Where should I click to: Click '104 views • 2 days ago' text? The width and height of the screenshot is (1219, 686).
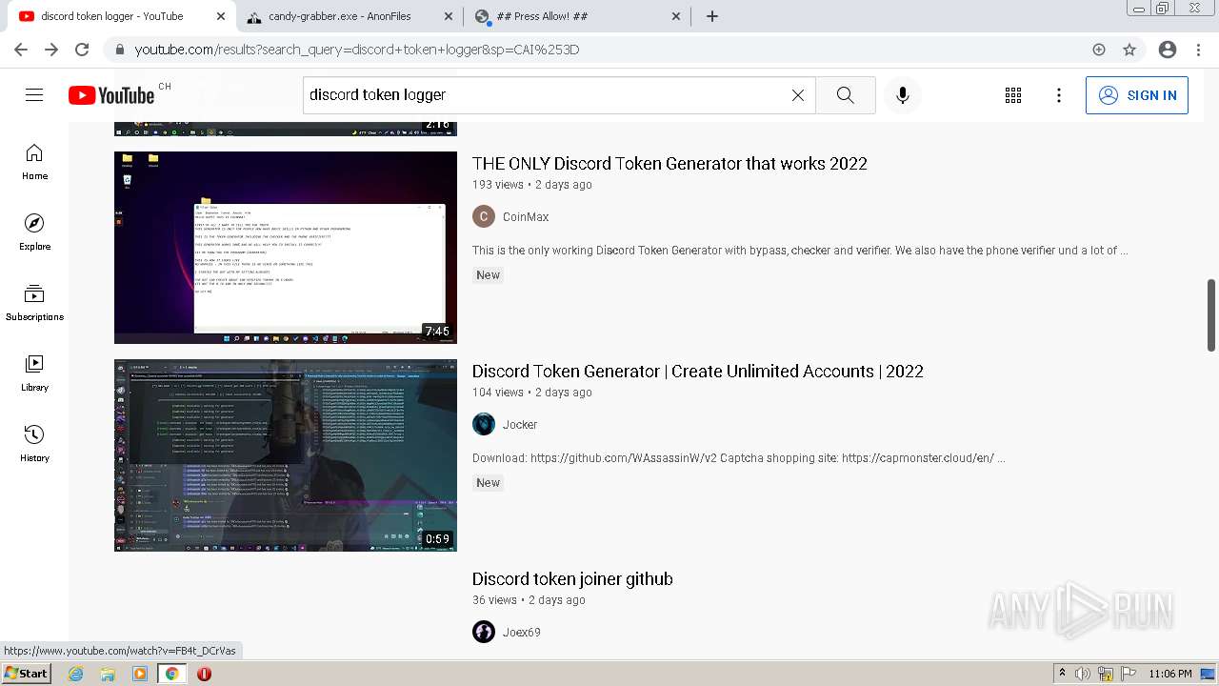pos(532,393)
